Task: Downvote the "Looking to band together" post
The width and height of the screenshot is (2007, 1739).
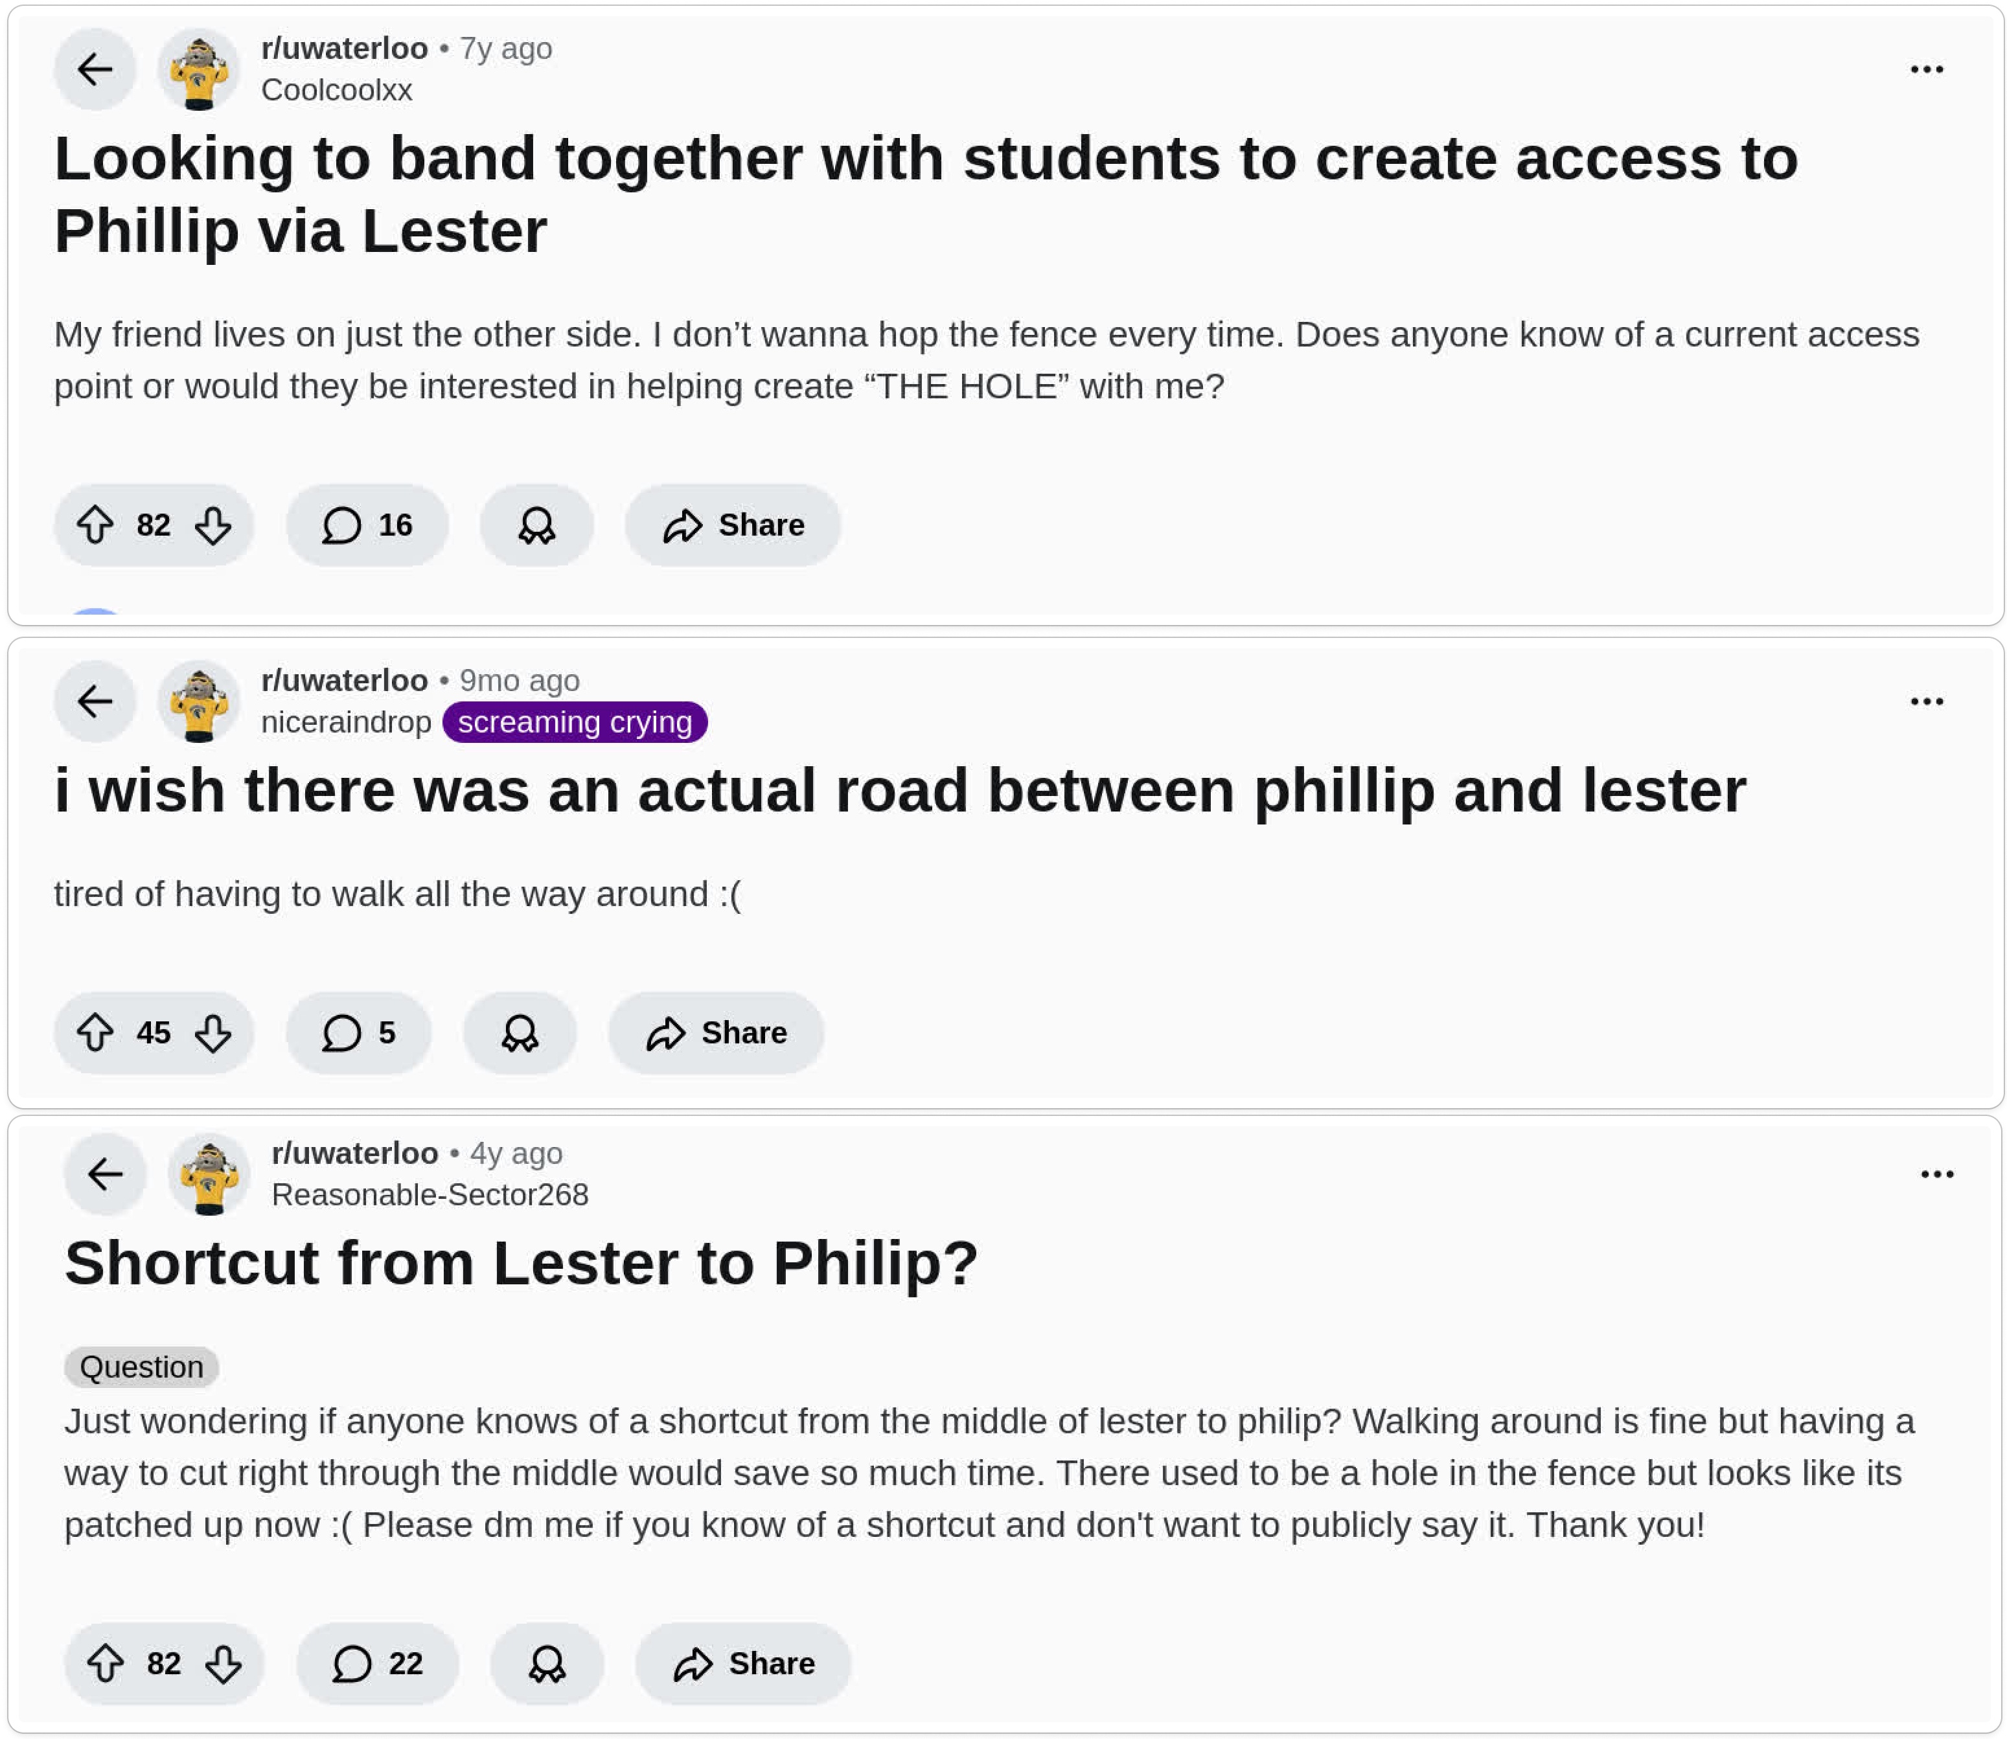Action: pyautogui.click(x=214, y=525)
